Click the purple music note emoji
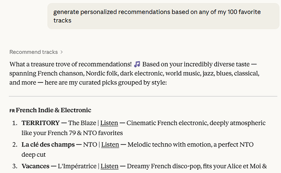Viewport: 281px width, 173px height. 137,64
